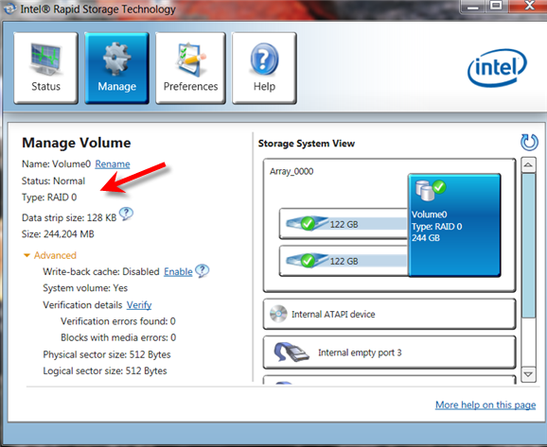Click Verification errors found: 0
Screen dimensions: 547x447
pyautogui.click(x=118, y=321)
